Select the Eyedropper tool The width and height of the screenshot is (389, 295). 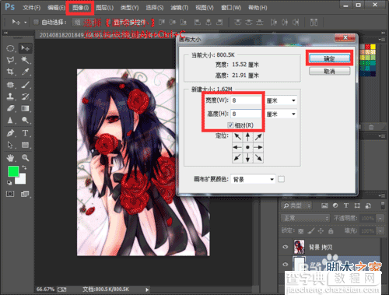pos(25,72)
